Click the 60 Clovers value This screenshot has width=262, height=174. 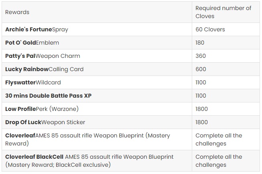(x=210, y=29)
